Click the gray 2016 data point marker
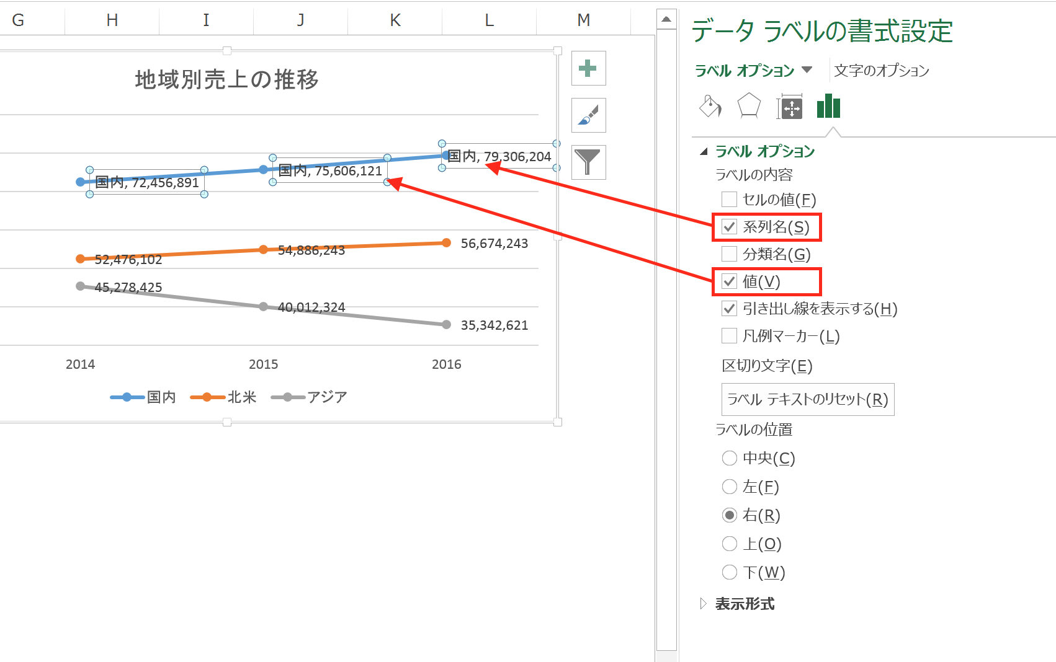This screenshot has width=1056, height=662. point(447,325)
